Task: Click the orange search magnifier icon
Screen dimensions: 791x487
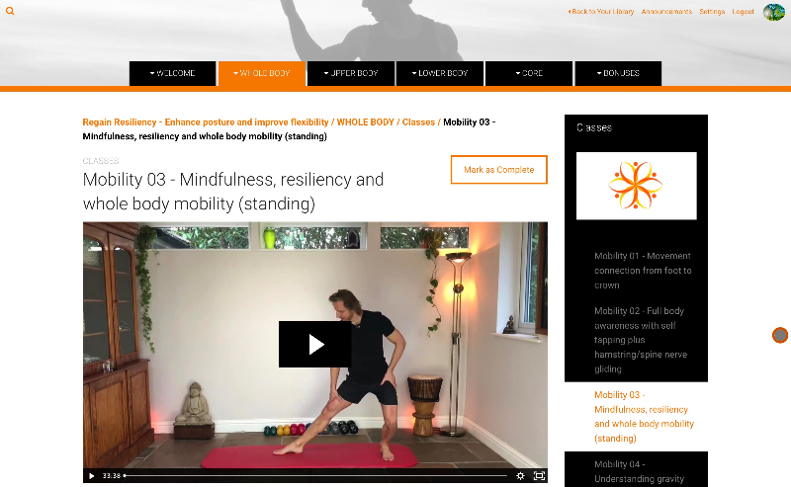Action: (10, 11)
